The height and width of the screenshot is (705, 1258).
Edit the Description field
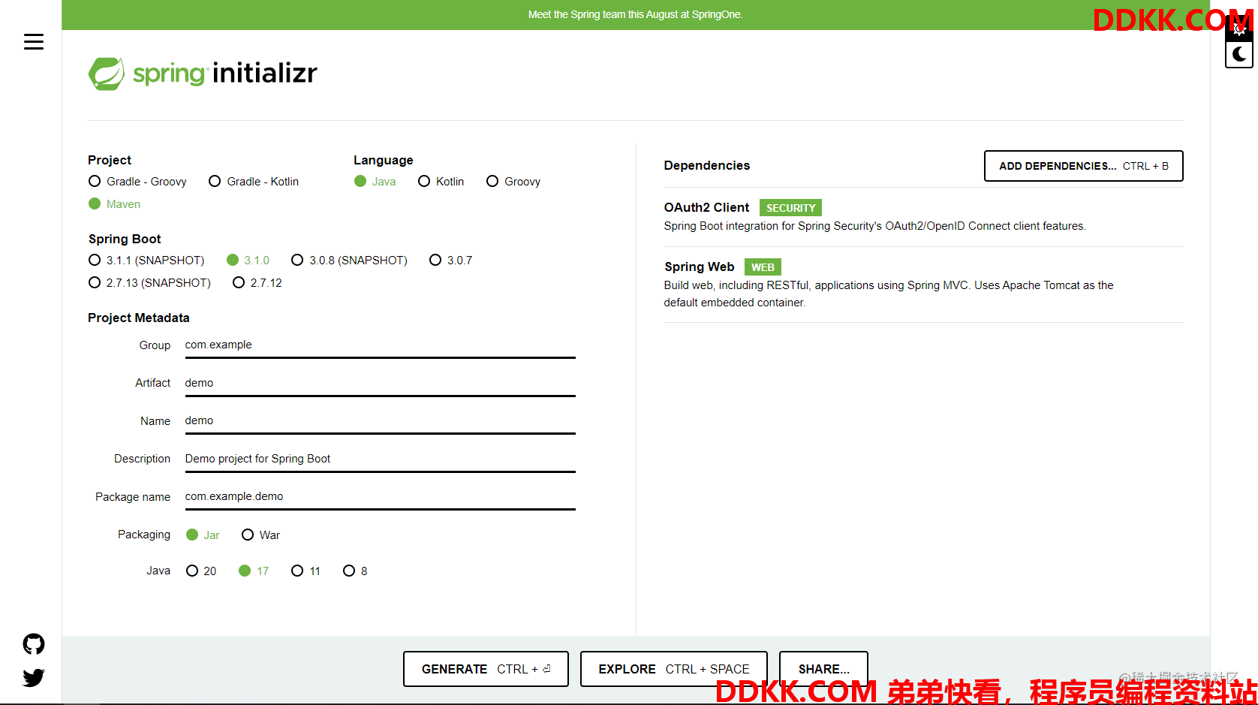(380, 459)
